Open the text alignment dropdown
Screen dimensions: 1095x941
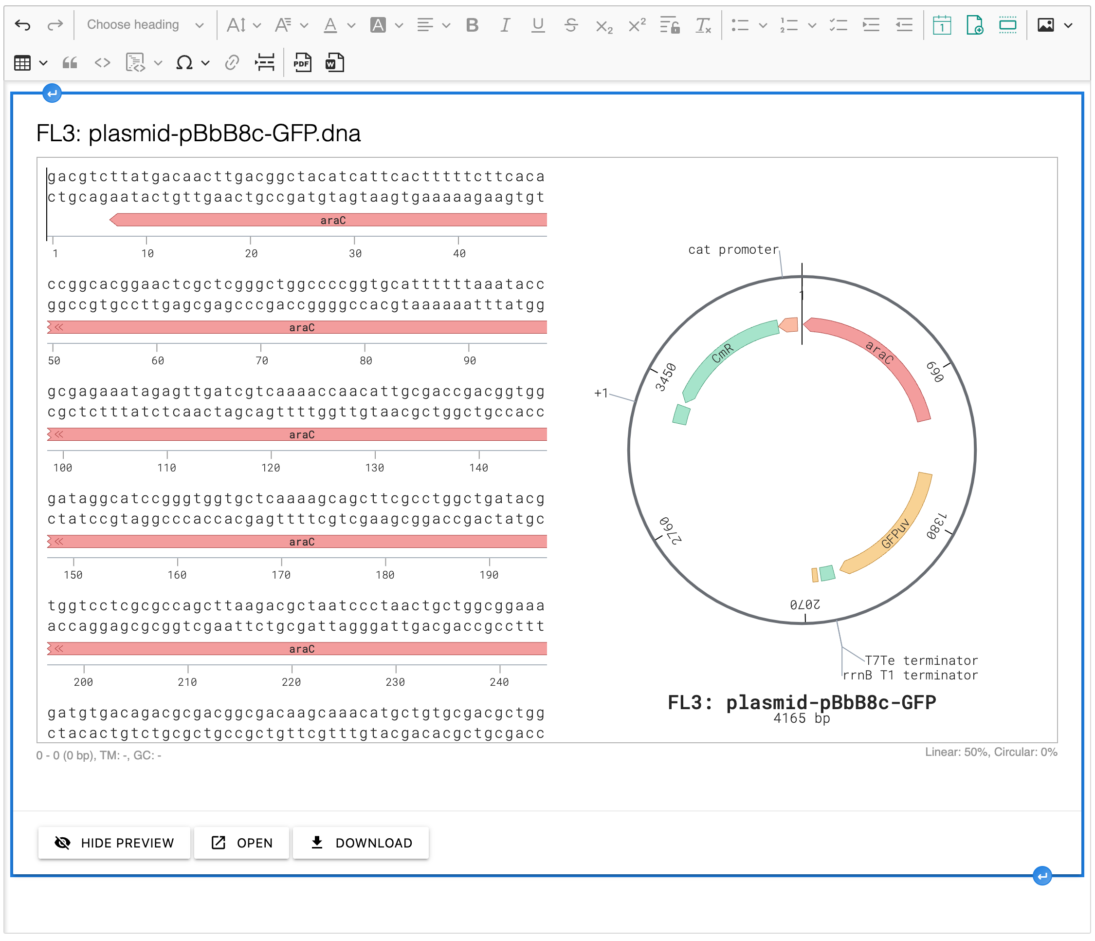(433, 25)
